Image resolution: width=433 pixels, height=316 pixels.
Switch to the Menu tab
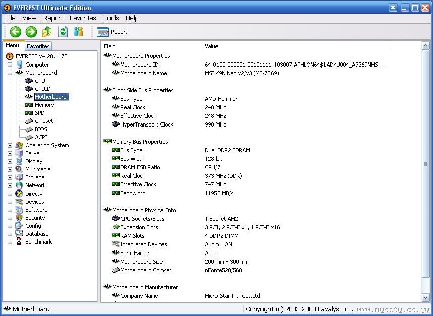[x=13, y=45]
